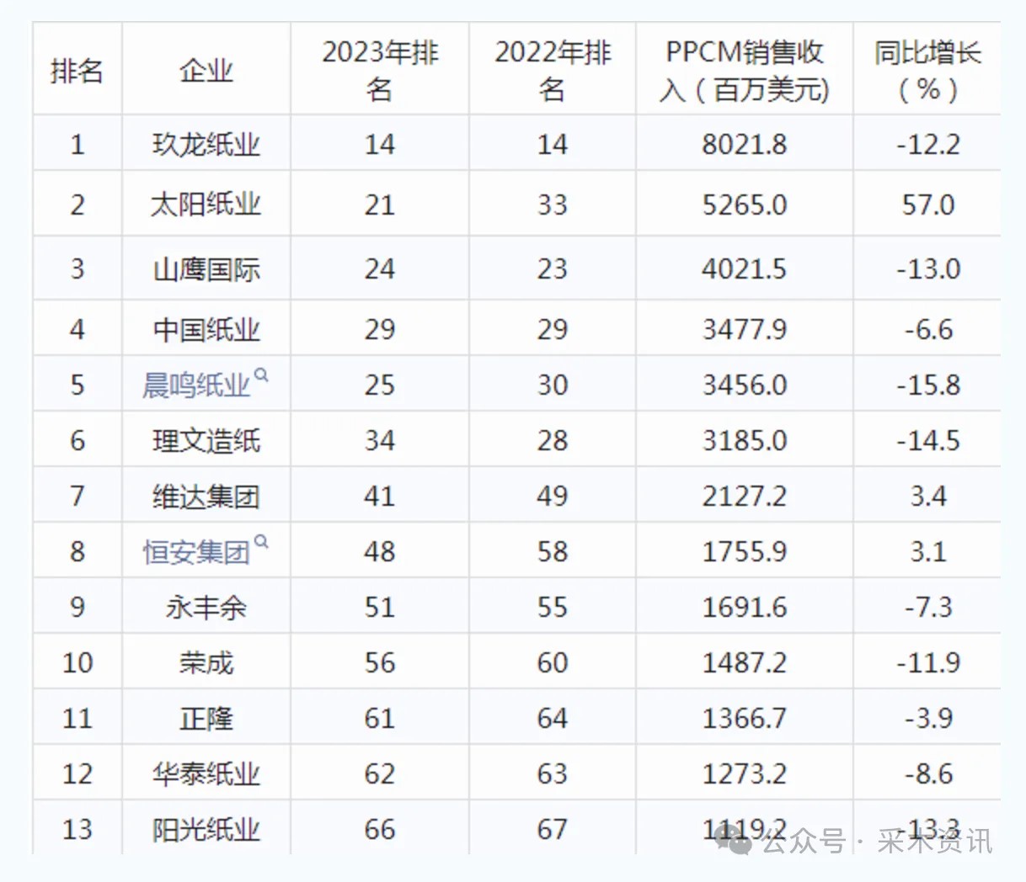
Task: Expand the 维达集团 row
Action: click(205, 496)
